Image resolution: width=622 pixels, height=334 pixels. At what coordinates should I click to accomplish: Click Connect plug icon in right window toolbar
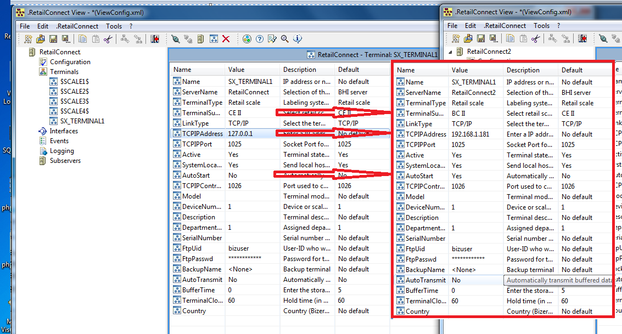tap(603, 38)
